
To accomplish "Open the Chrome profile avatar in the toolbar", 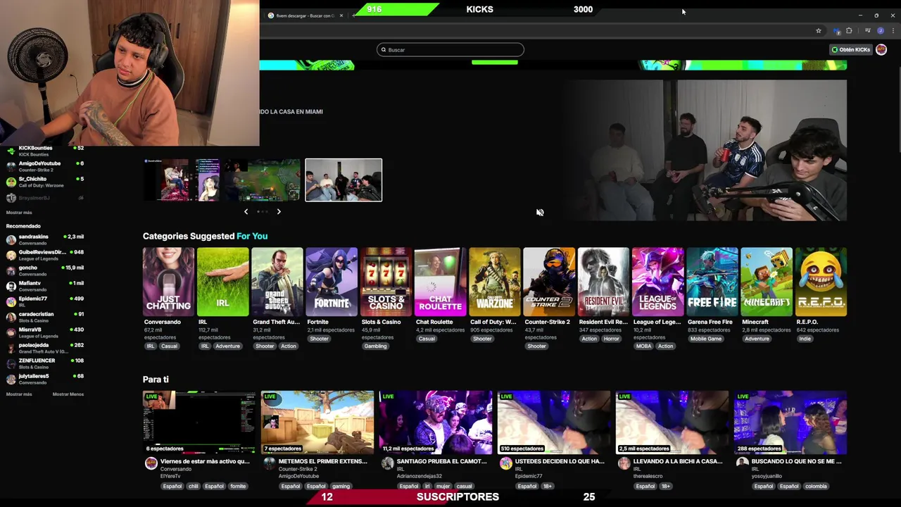I will [881, 31].
